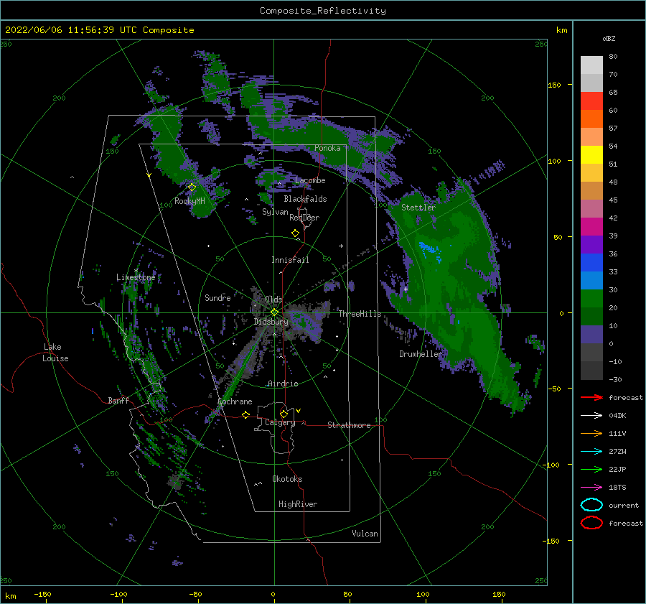Click the yellow diamond marker inside Calgary
Image resolution: width=646 pixels, height=604 pixels.
284,414
